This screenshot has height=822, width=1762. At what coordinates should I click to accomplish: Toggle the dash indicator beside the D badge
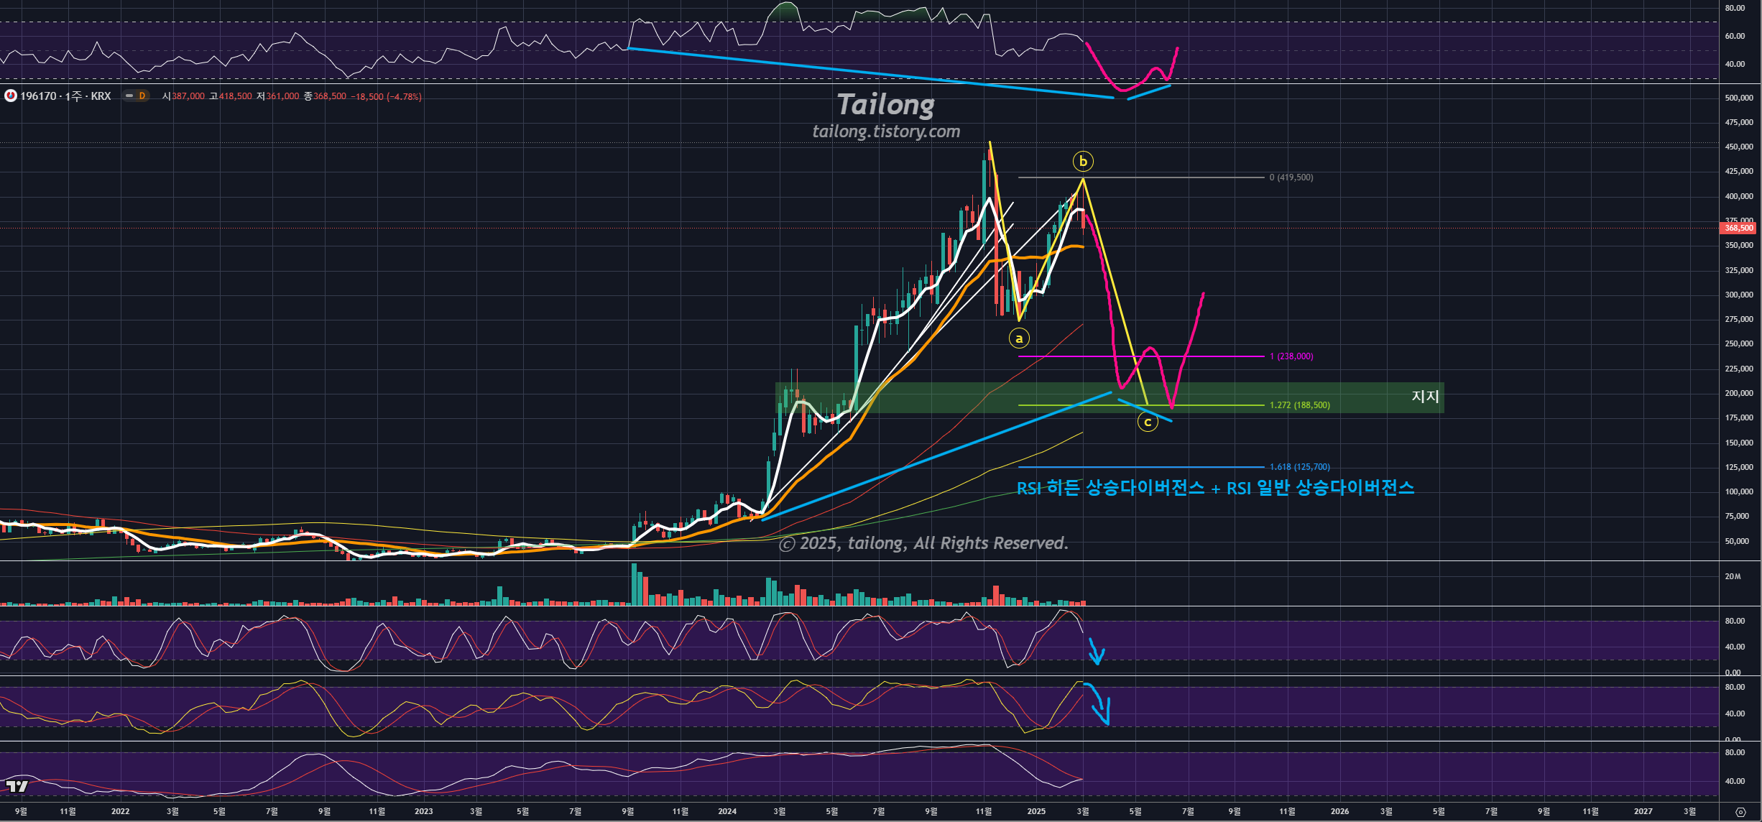129,96
